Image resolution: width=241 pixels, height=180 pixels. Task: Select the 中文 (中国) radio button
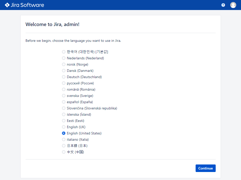tap(64, 152)
